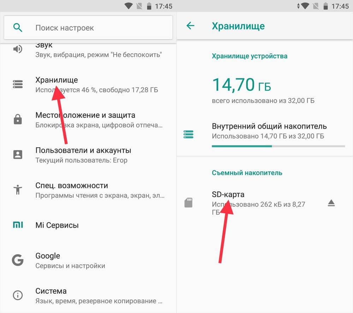The width and height of the screenshot is (353, 313).
Task: Open Mi Сервисы entry
Action: click(x=88, y=225)
